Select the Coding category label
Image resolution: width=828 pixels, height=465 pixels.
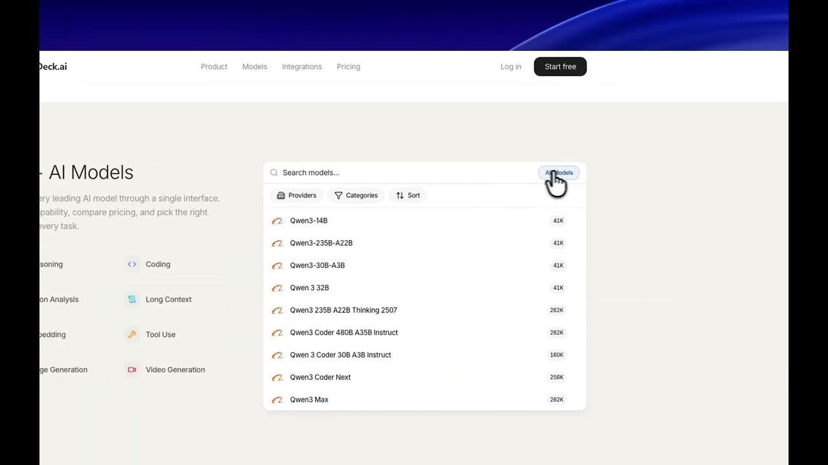tap(158, 264)
